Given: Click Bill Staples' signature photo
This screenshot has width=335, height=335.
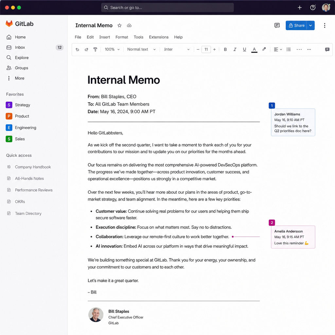Looking at the screenshot, I should pyautogui.click(x=96, y=315).
